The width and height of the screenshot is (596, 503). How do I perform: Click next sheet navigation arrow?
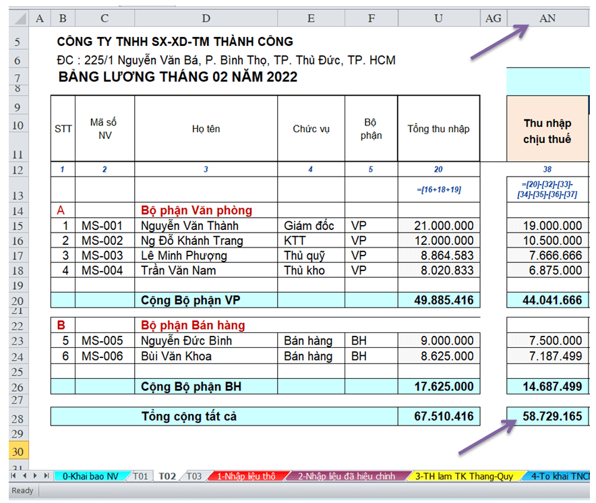[x=34, y=476]
